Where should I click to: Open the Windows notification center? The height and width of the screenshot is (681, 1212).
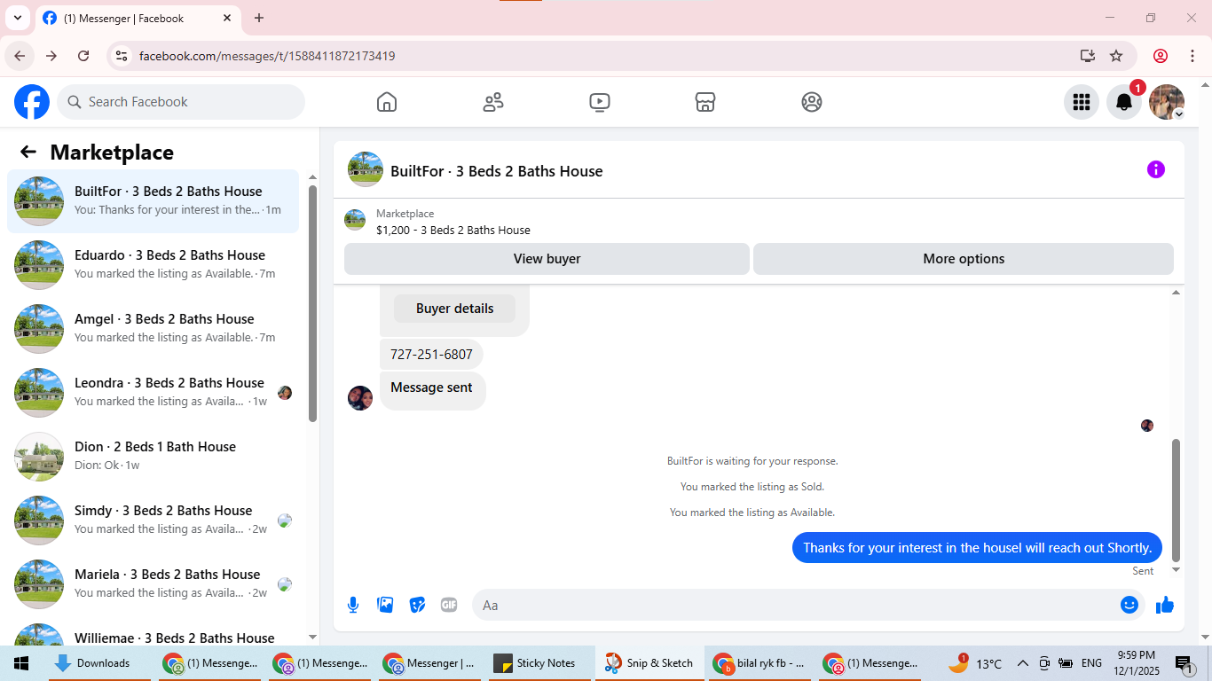point(1183,663)
